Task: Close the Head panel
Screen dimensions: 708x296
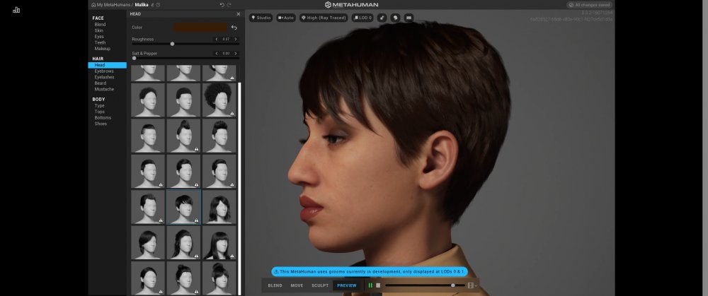Action: tap(238, 14)
